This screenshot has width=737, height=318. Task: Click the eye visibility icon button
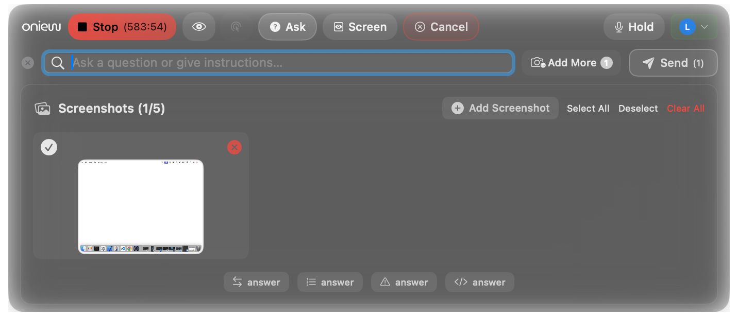(x=199, y=27)
